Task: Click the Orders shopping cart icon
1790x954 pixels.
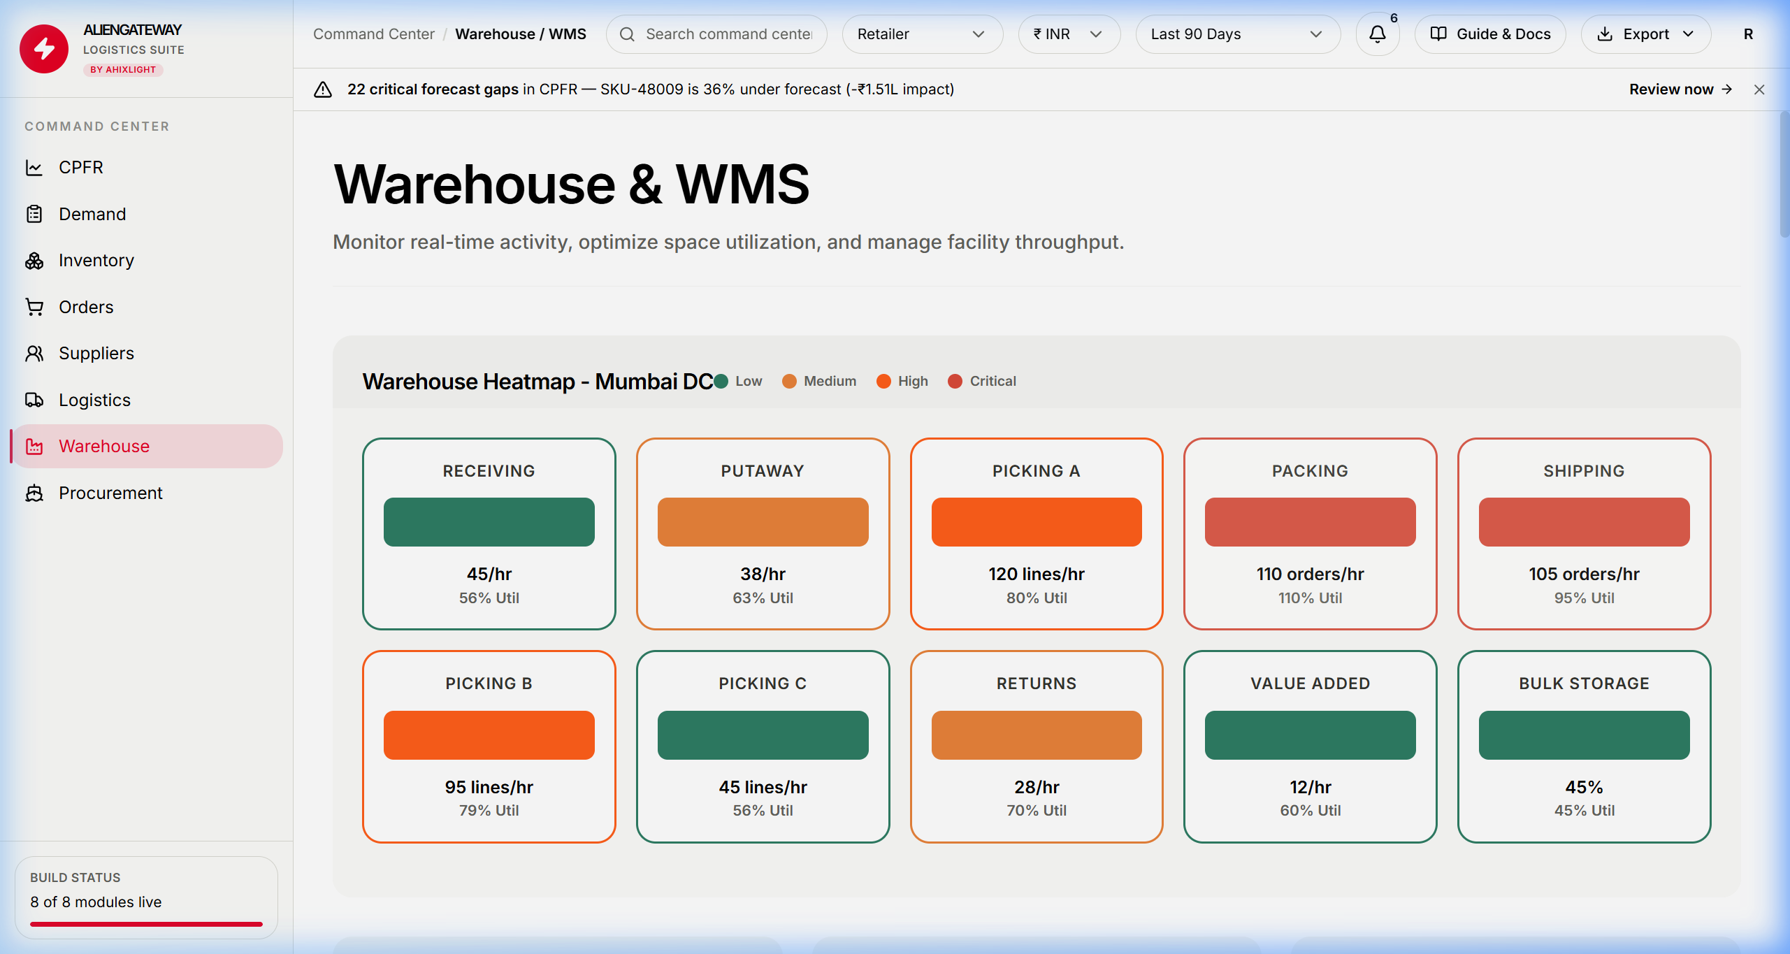Action: coord(34,307)
